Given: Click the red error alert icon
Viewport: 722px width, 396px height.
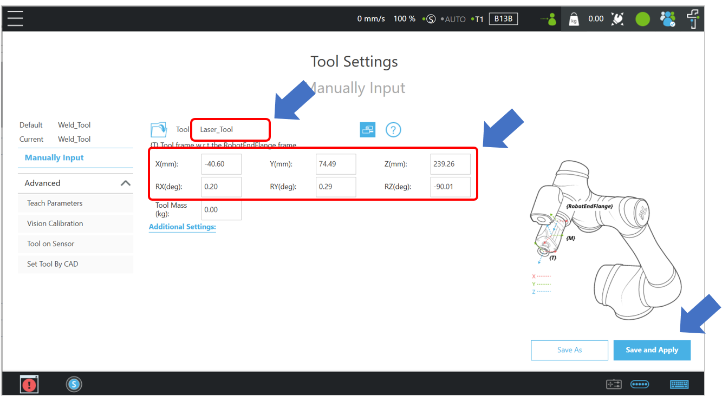Looking at the screenshot, I should point(29,384).
